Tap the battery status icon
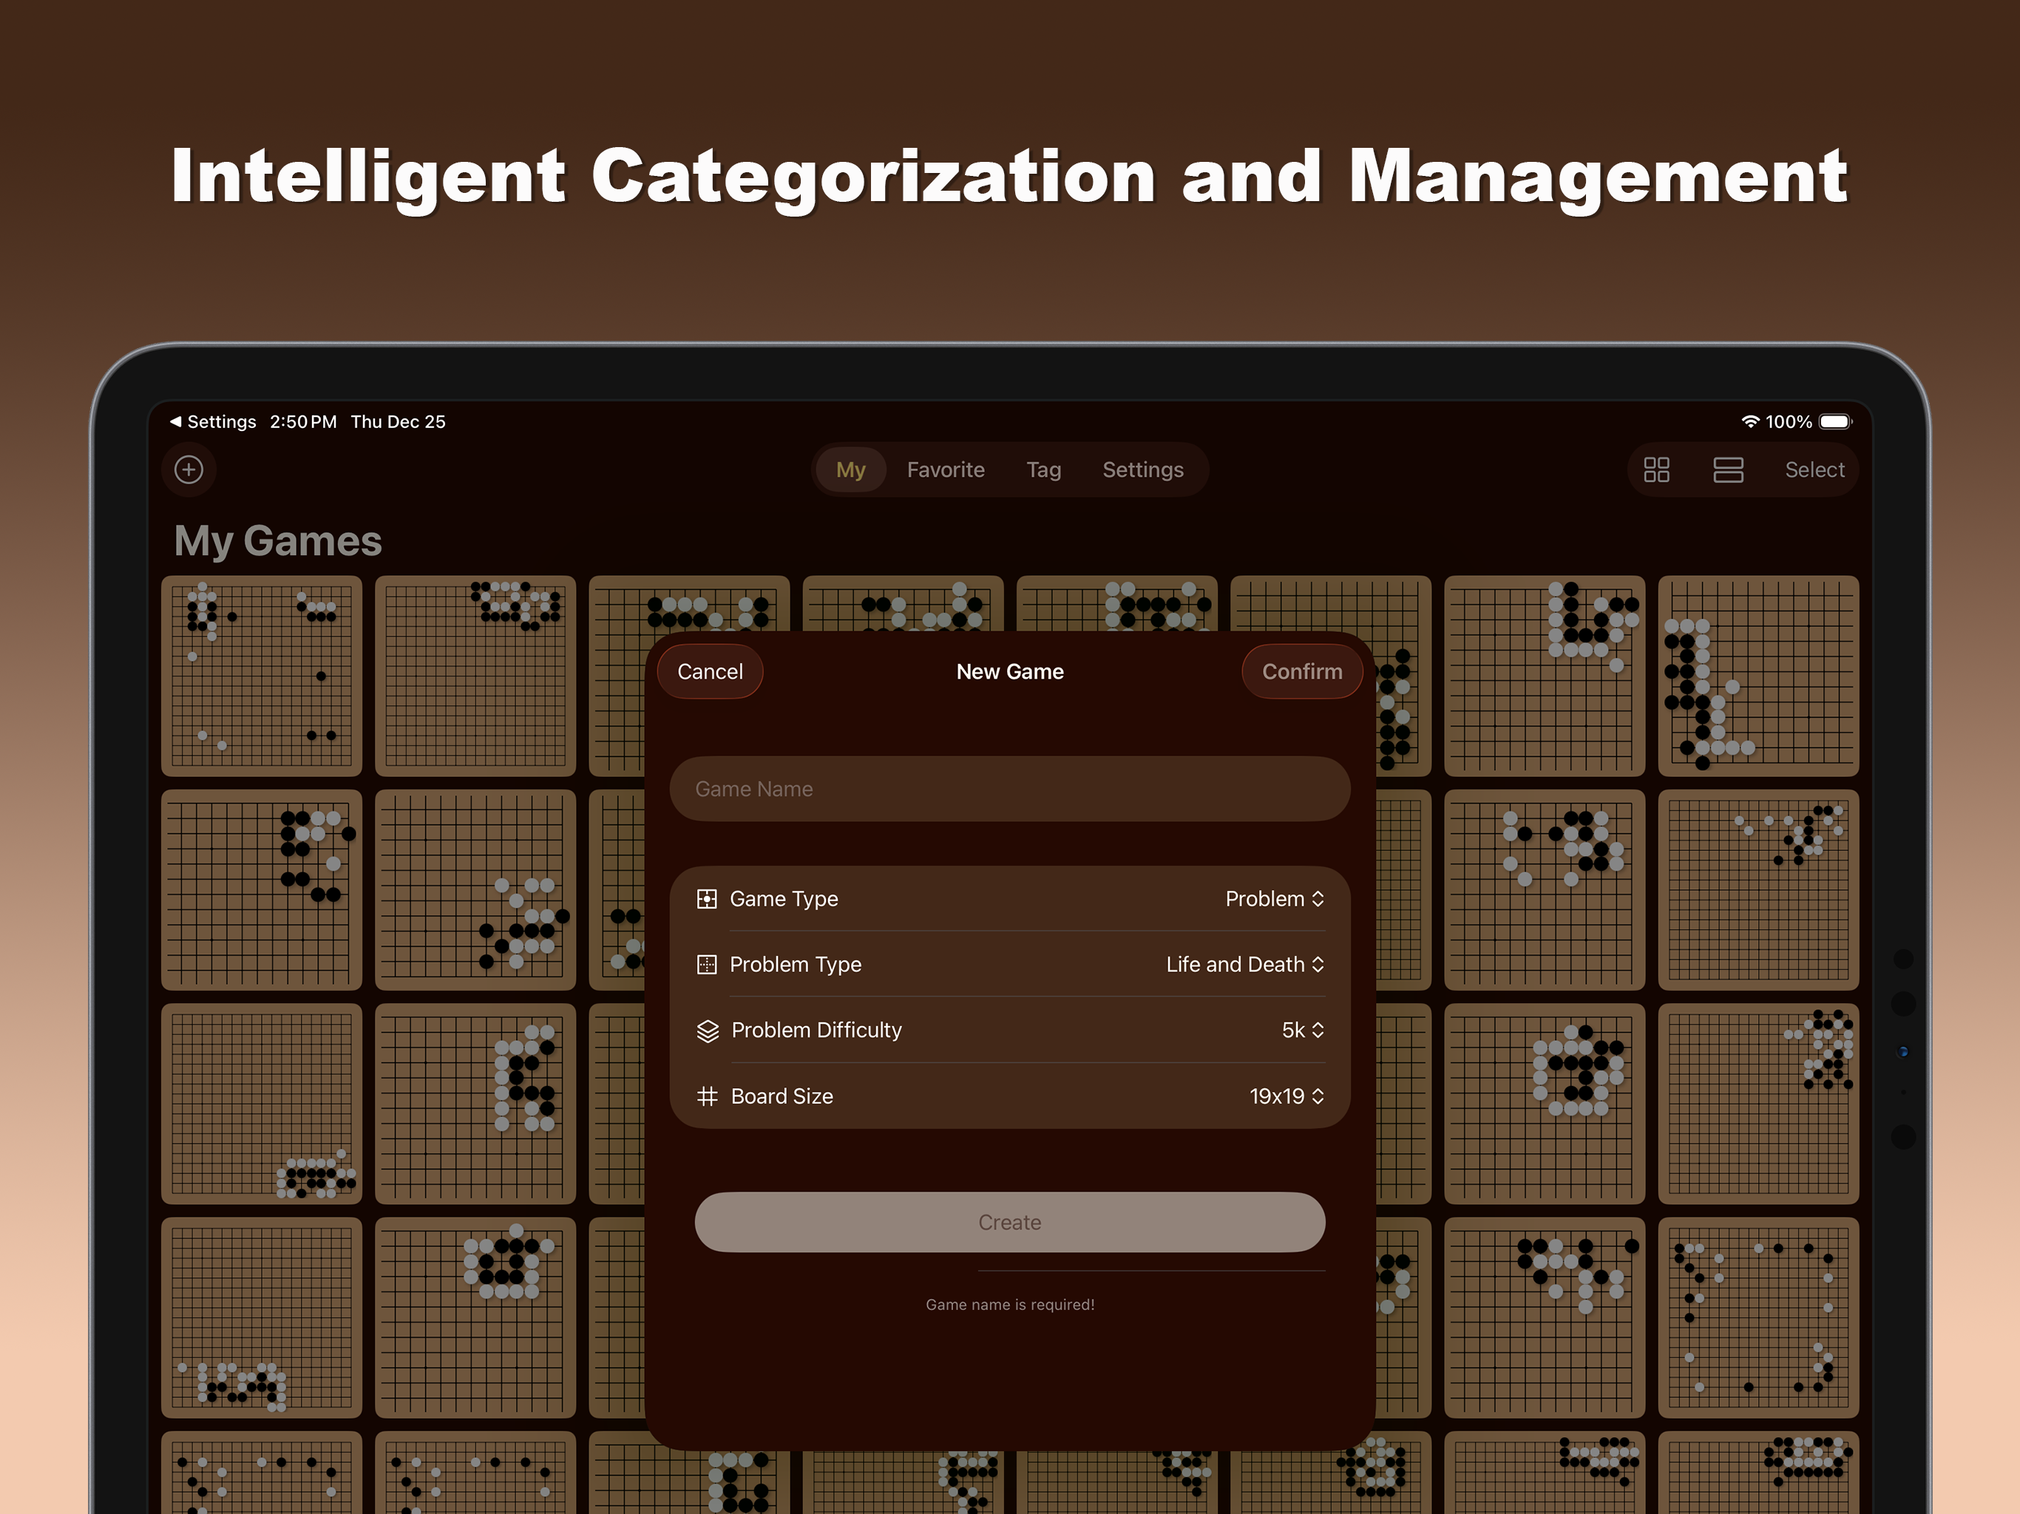The height and width of the screenshot is (1514, 2020). pyautogui.click(x=1836, y=422)
